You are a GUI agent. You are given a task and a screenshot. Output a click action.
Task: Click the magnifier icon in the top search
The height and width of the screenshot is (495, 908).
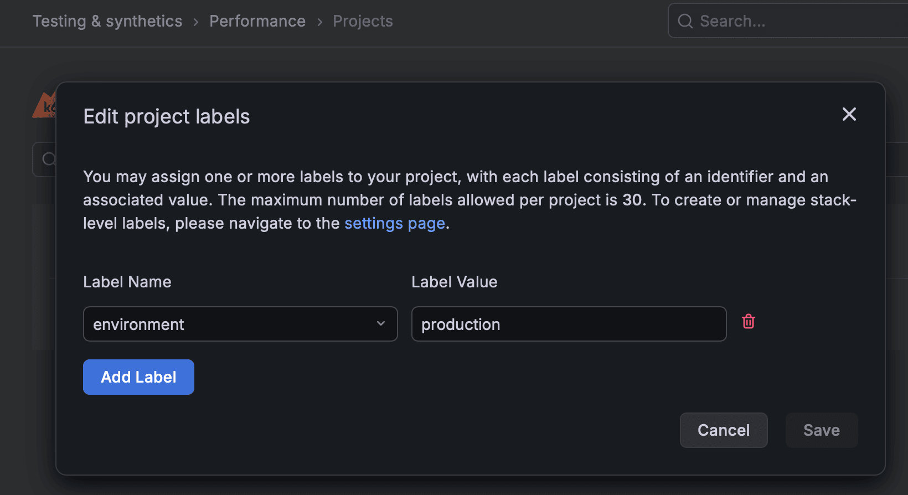(x=685, y=21)
